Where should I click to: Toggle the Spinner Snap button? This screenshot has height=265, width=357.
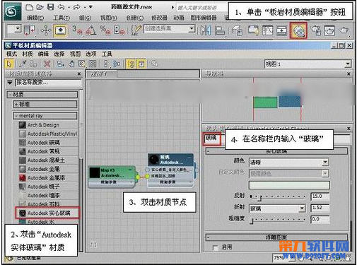tap(119, 30)
